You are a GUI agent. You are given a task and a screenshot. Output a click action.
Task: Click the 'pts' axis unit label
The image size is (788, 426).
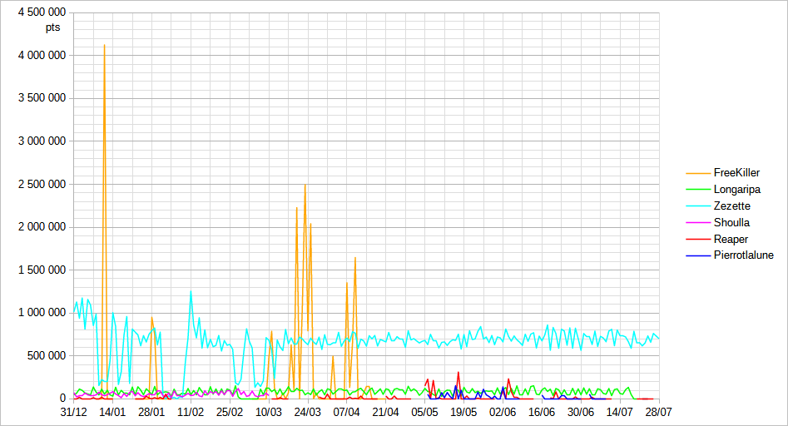coord(55,27)
